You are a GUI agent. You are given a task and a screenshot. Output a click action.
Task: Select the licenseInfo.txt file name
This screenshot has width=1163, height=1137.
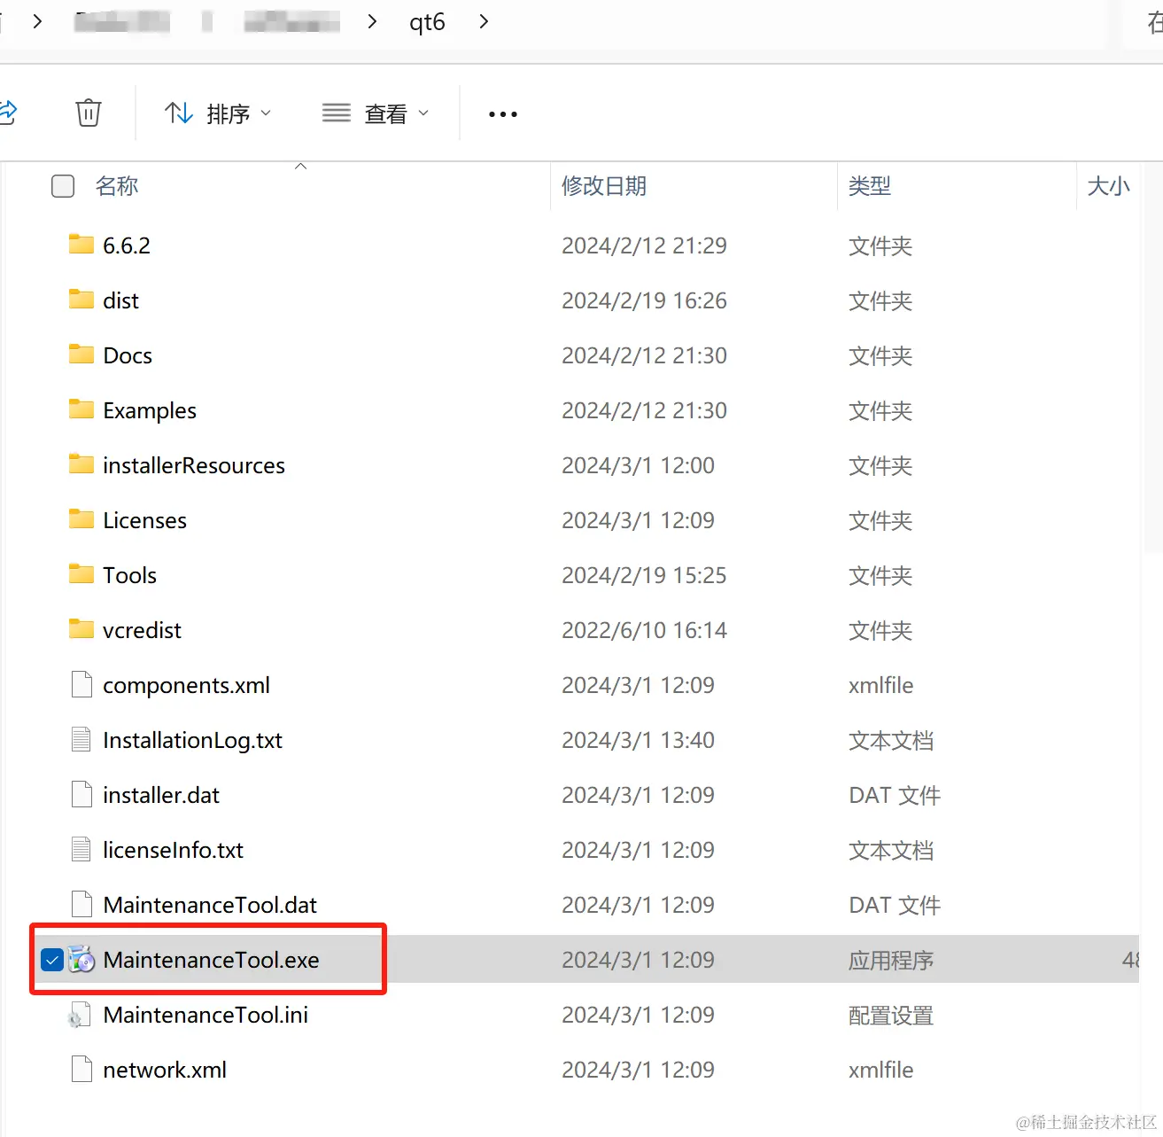[173, 850]
